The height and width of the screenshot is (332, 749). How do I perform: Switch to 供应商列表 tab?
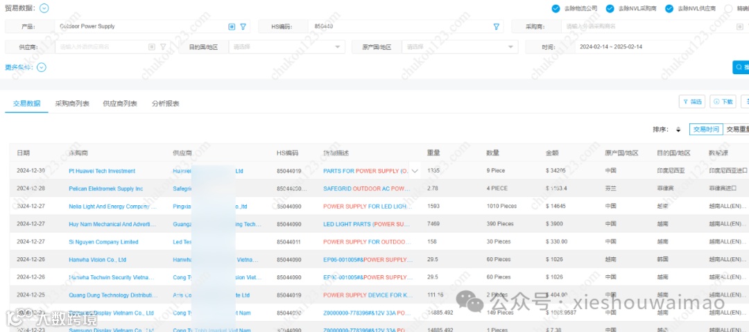tap(120, 104)
